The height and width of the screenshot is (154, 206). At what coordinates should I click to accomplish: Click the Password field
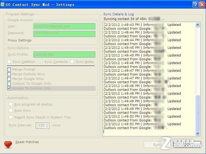64,34
